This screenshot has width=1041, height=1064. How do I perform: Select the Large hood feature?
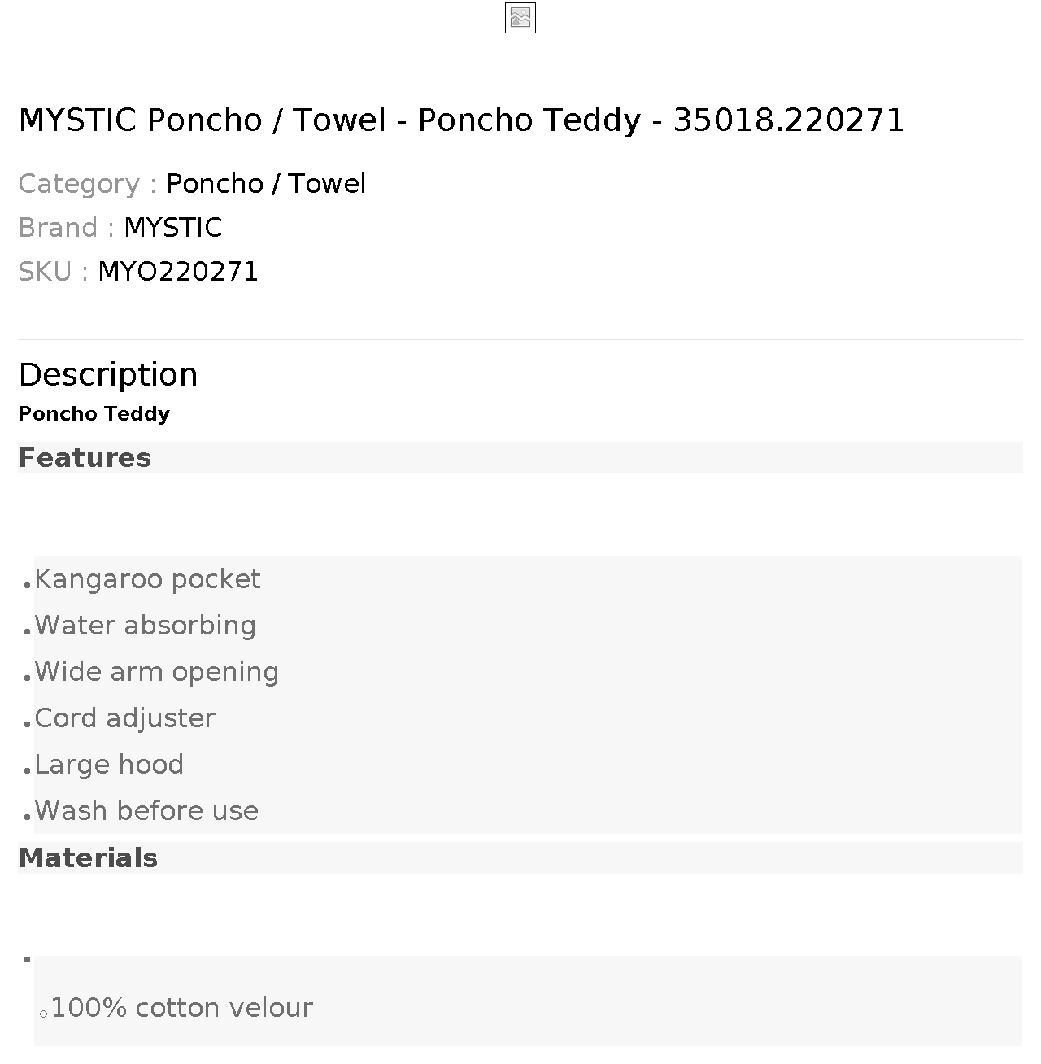[x=109, y=765]
